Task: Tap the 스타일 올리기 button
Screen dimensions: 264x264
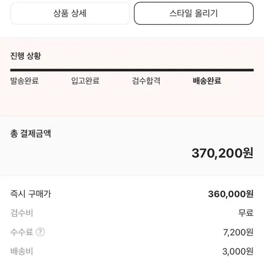Action: pos(193,13)
